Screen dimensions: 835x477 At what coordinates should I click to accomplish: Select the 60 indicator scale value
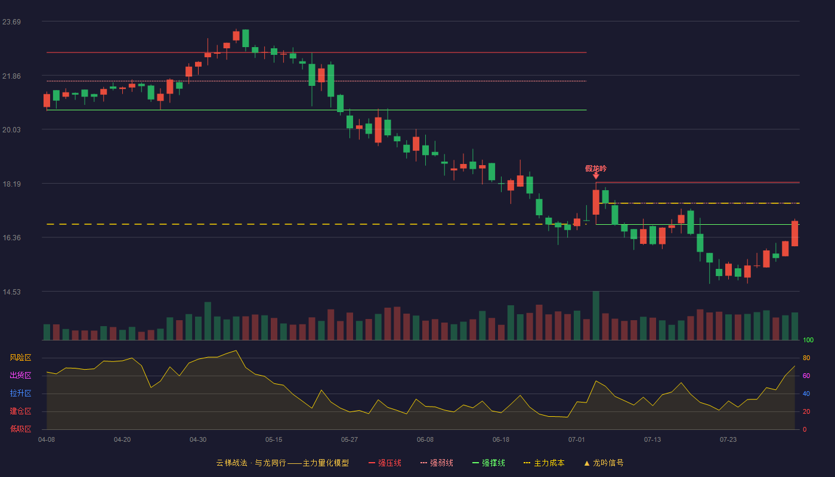(x=806, y=376)
